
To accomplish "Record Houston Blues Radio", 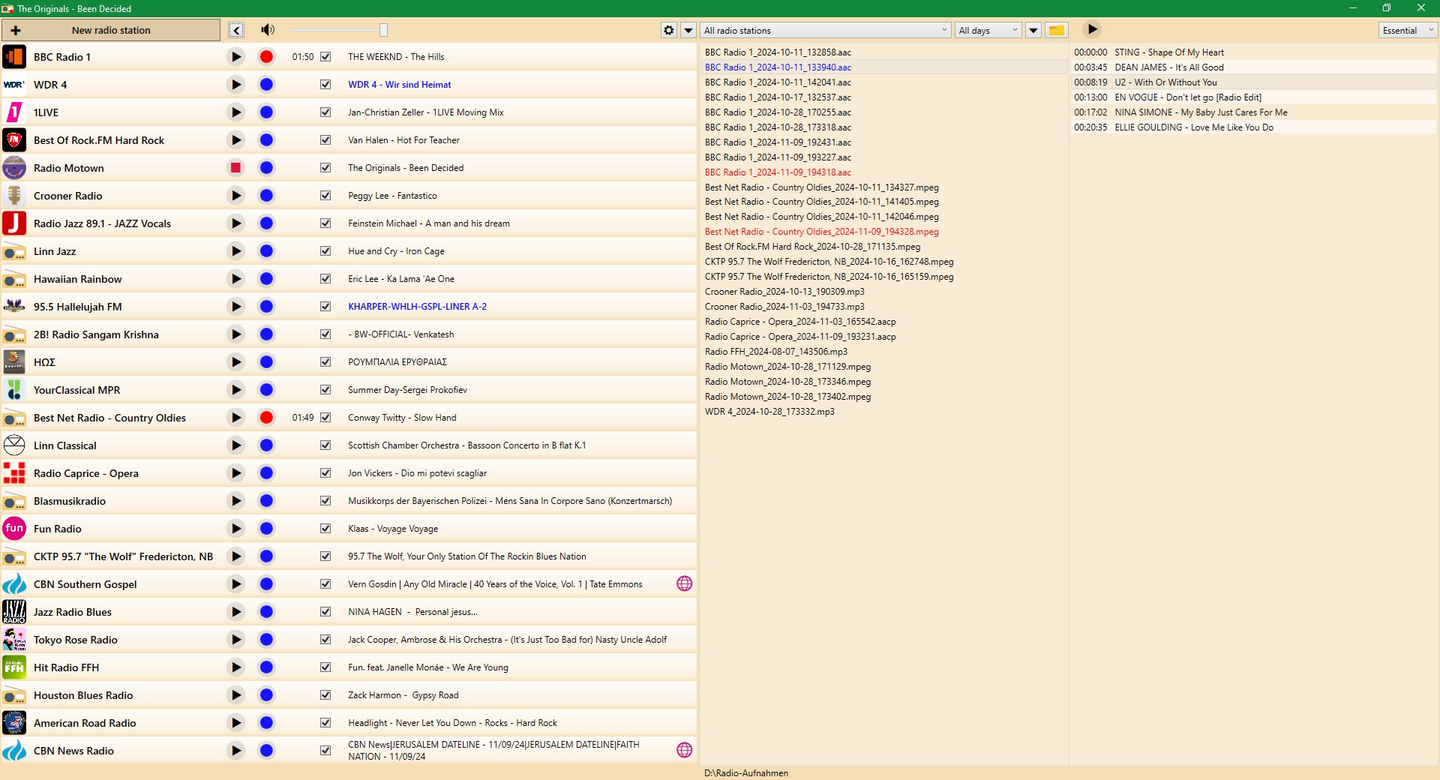I will pyautogui.click(x=266, y=695).
